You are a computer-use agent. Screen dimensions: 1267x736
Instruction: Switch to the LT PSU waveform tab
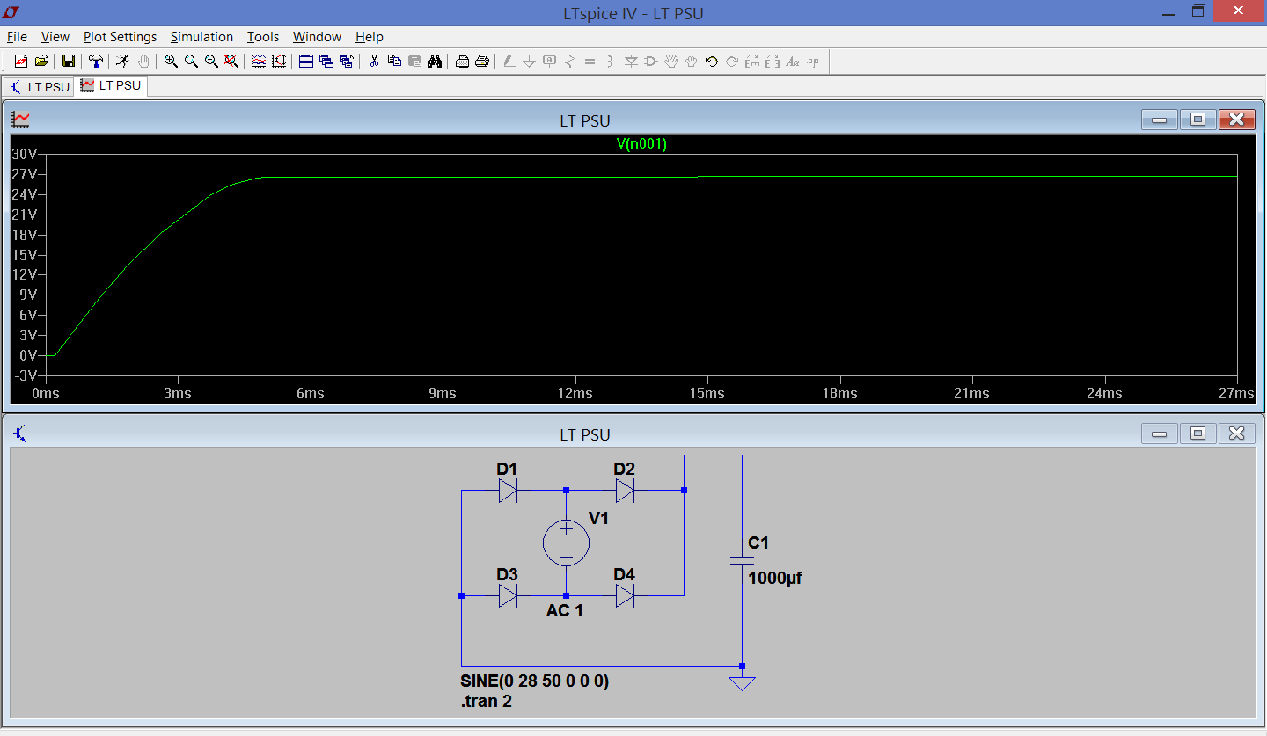click(111, 85)
